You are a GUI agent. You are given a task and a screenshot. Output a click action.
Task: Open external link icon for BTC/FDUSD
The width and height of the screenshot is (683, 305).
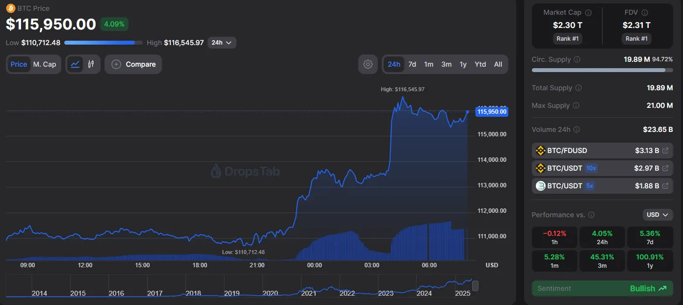[665, 151]
